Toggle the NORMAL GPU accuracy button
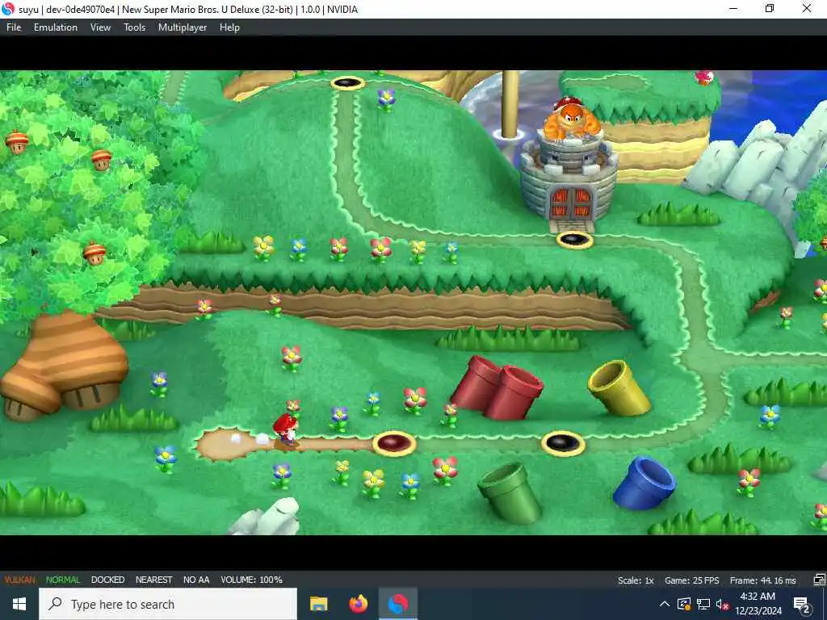 [x=63, y=580]
